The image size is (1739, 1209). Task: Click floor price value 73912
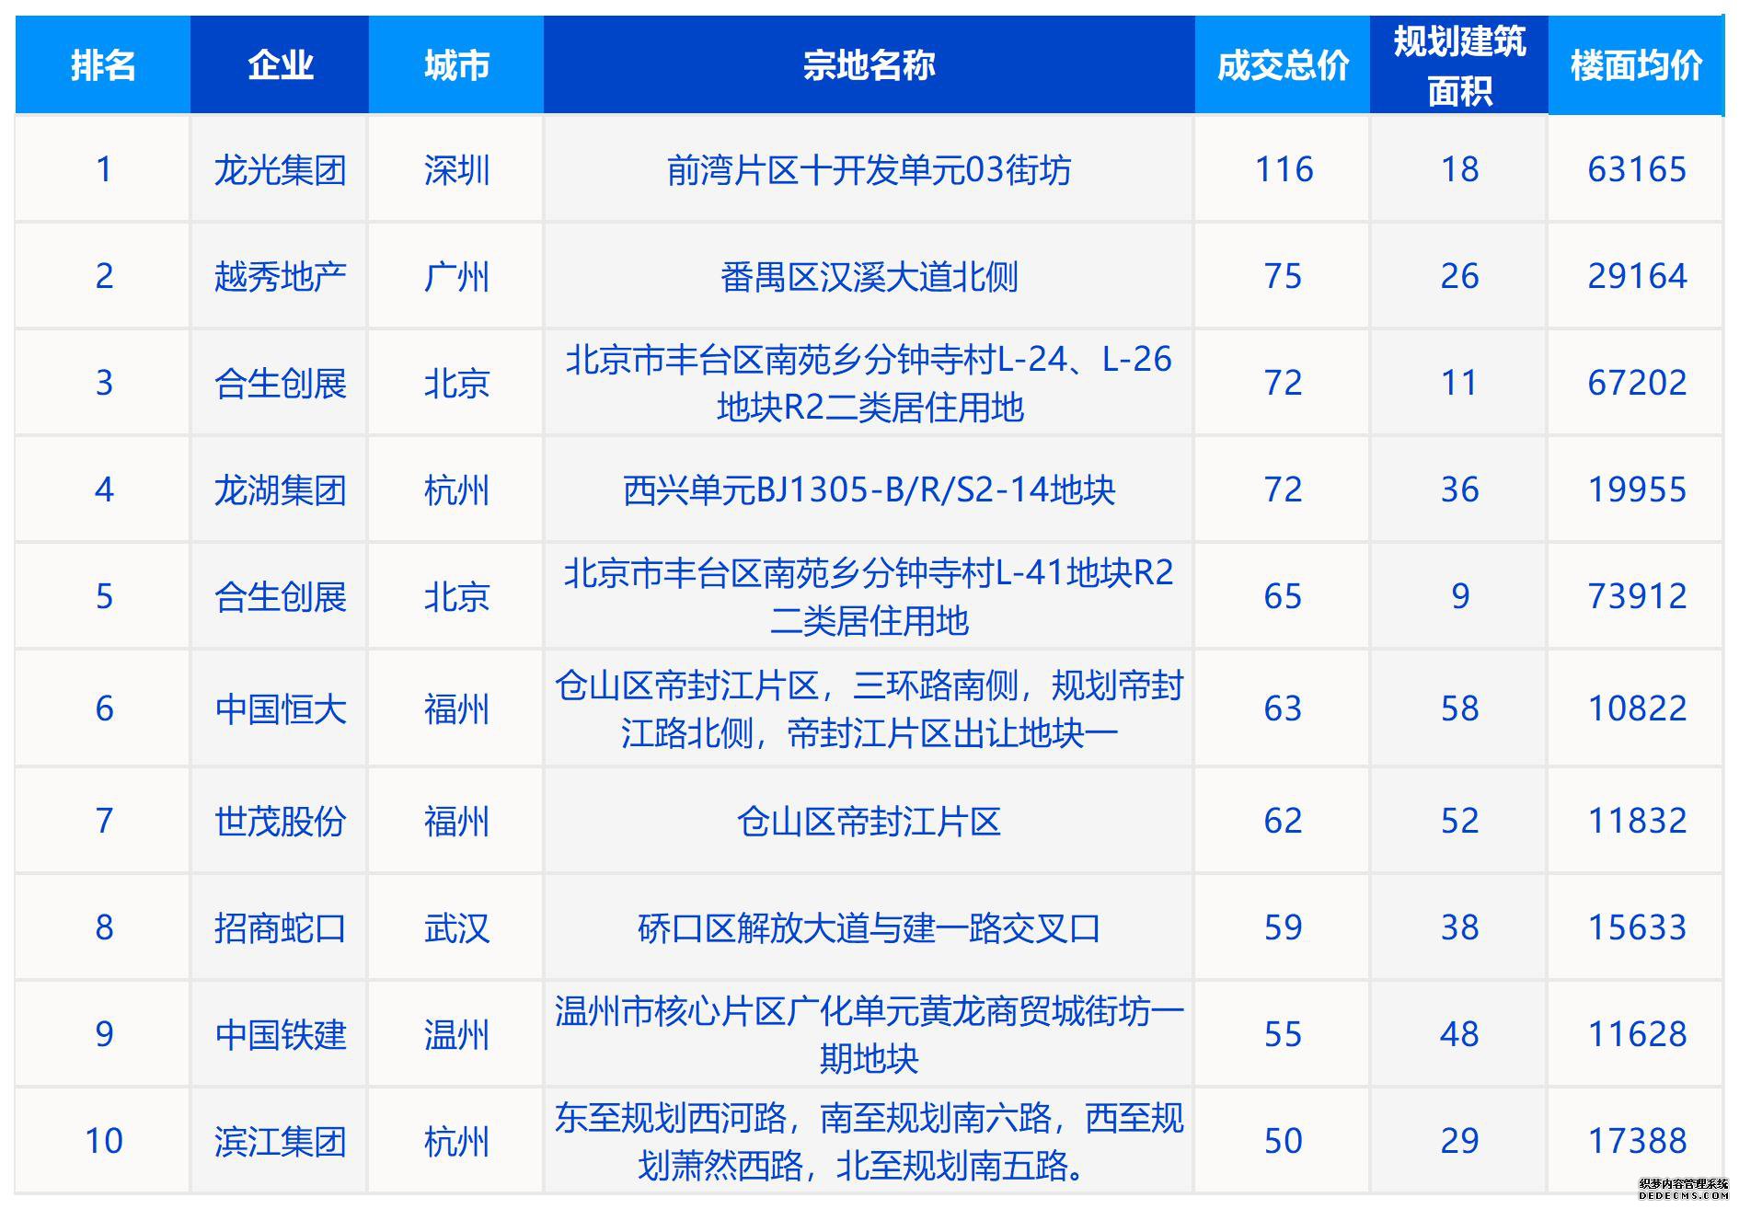click(x=1637, y=596)
